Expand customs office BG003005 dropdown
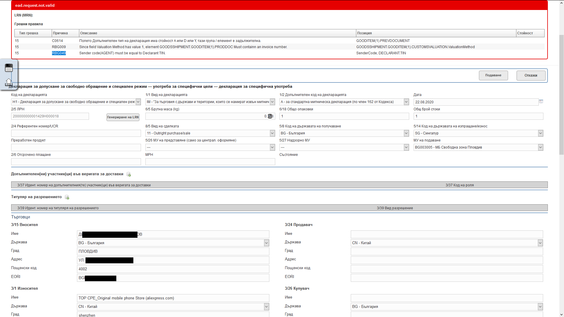564x317 pixels. point(540,147)
